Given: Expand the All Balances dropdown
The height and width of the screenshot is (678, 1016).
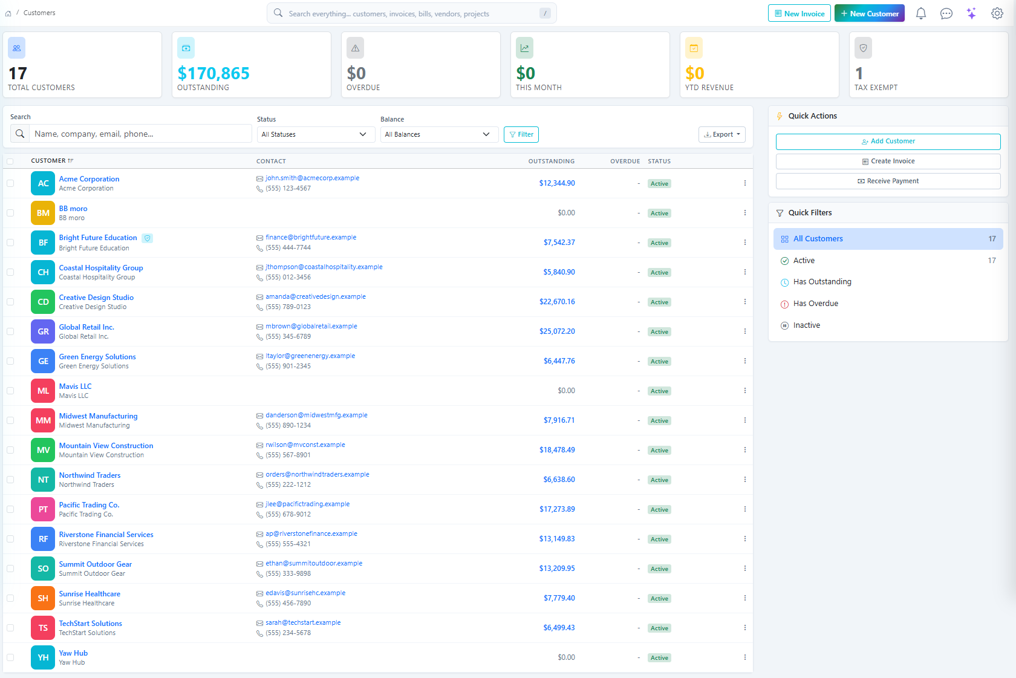Looking at the screenshot, I should click(x=437, y=134).
